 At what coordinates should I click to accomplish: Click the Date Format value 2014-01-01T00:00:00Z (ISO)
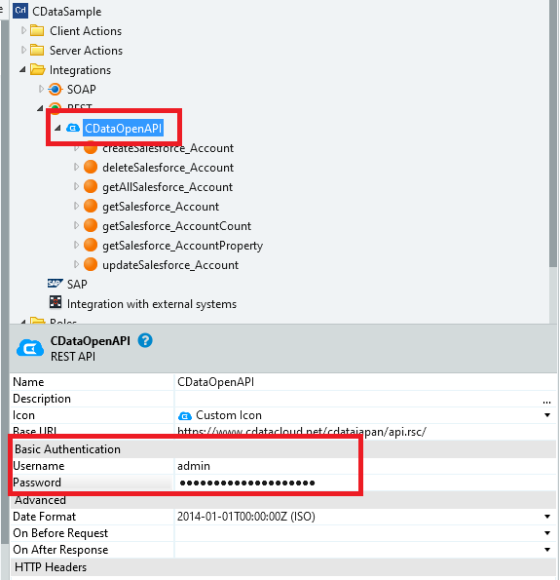tap(246, 517)
